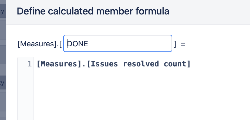This screenshot has height=120, width=250.
Task: Click the [Measures].[ prefix label
Action: (x=40, y=44)
